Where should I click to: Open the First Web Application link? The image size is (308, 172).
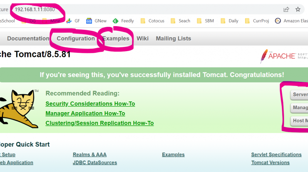(17, 162)
